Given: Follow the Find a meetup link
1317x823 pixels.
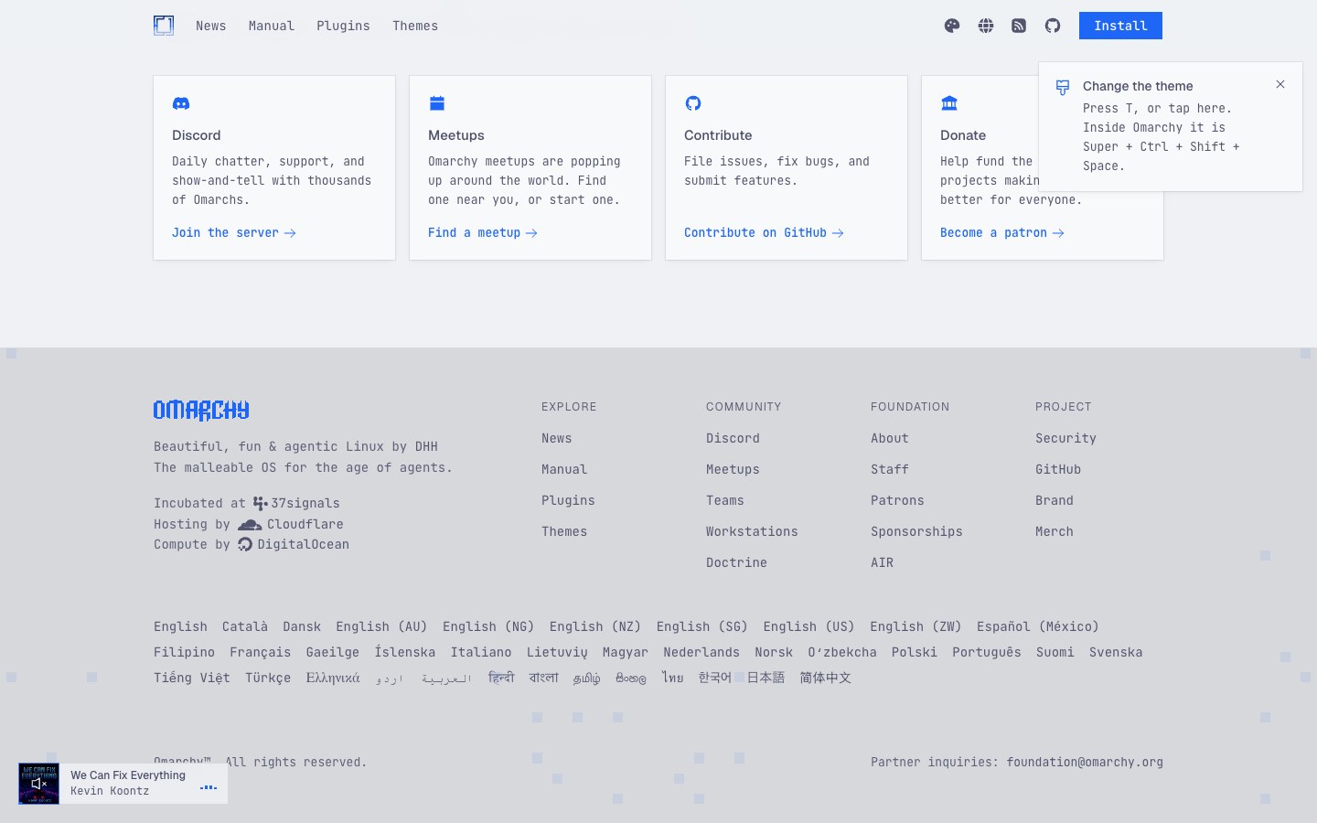Looking at the screenshot, I should (x=483, y=233).
